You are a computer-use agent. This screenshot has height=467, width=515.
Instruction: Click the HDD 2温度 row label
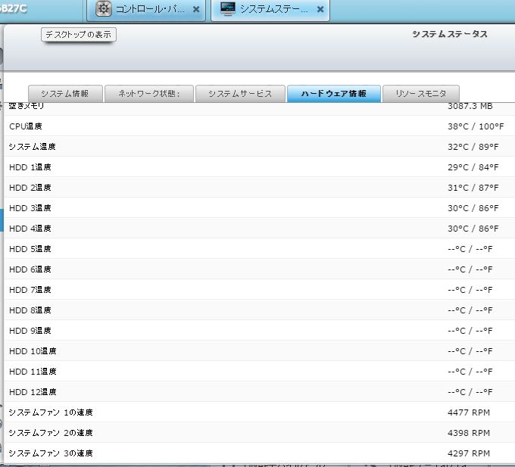coord(30,188)
